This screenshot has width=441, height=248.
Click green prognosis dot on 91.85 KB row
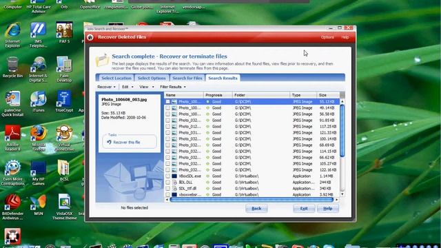pos(208,121)
